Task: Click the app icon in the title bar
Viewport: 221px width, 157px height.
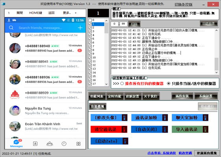Action: click(3, 4)
